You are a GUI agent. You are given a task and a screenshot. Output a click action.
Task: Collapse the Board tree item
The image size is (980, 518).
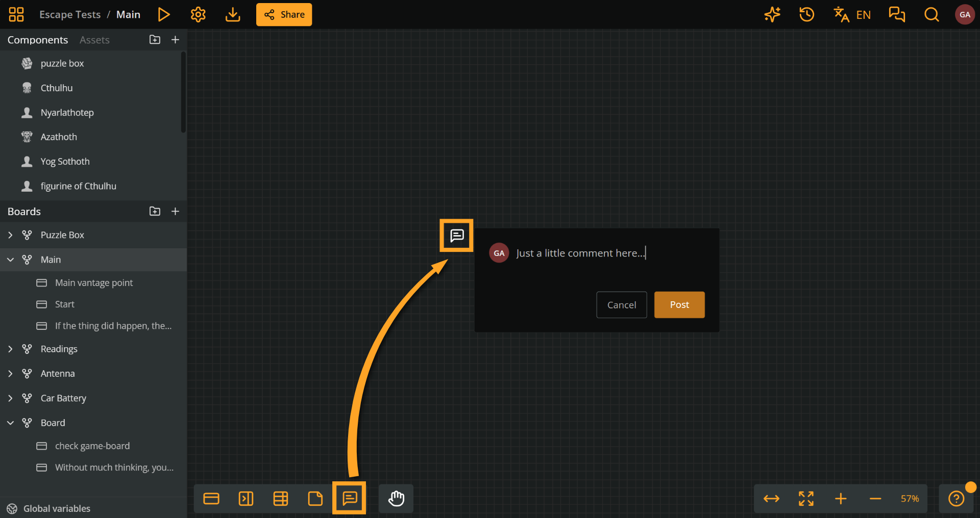coord(10,423)
